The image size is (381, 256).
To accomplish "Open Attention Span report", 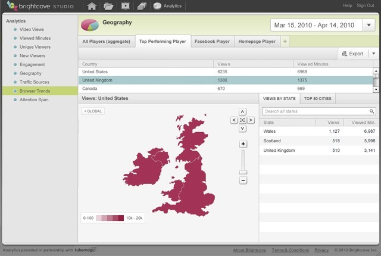I will click(34, 99).
